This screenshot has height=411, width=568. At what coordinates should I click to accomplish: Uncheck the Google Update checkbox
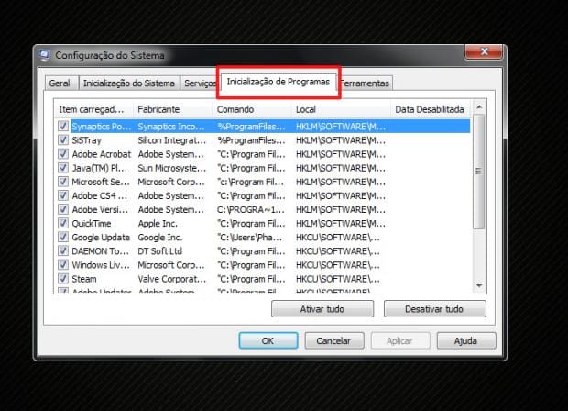63,237
